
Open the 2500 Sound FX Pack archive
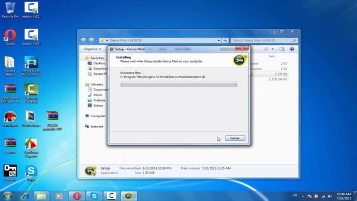[x=10, y=93]
